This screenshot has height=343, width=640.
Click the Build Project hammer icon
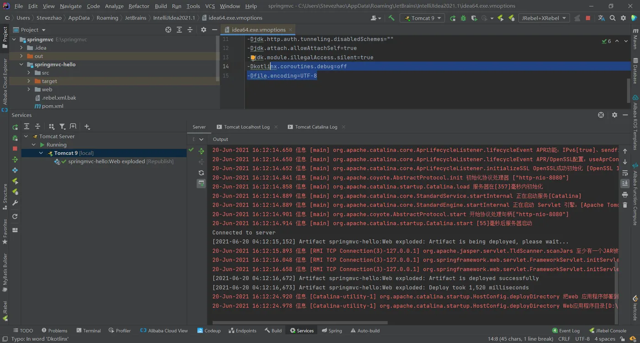pyautogui.click(x=391, y=18)
